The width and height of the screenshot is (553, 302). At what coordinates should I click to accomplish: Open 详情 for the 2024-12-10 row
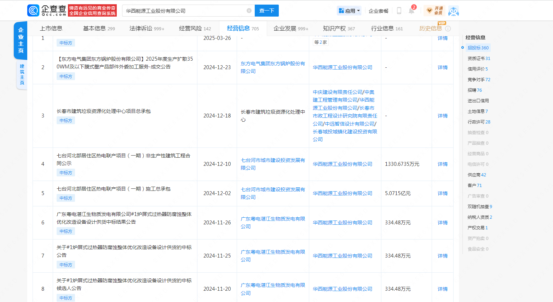443,164
